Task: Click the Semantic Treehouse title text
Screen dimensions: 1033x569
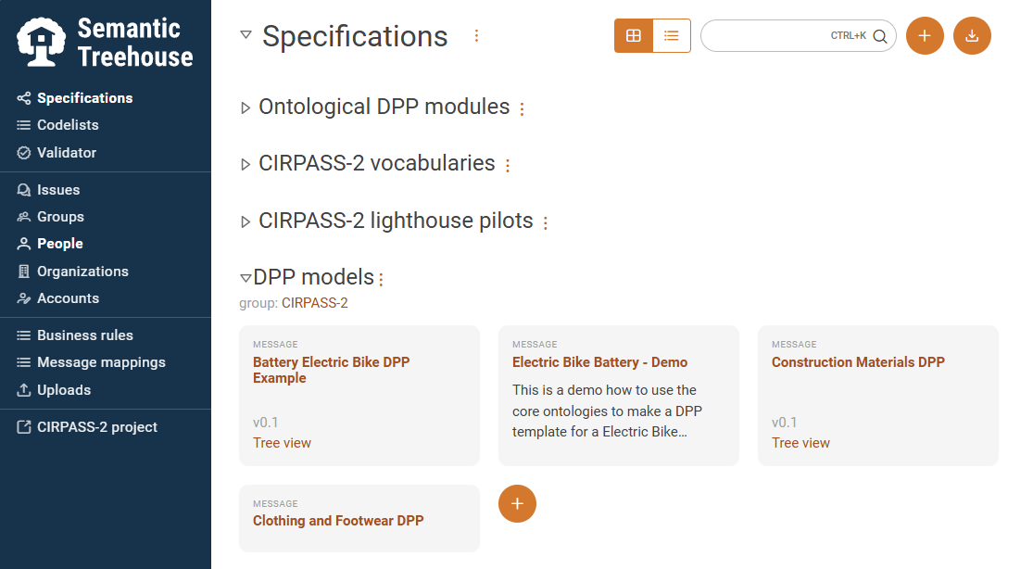Action: pos(135,43)
